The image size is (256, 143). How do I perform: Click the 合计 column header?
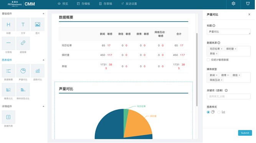(179, 34)
